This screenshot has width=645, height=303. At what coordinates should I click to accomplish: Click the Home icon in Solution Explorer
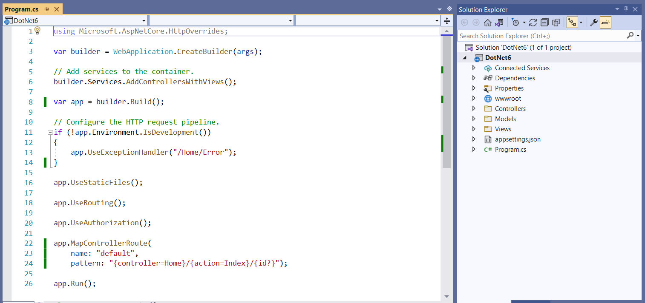[488, 23]
